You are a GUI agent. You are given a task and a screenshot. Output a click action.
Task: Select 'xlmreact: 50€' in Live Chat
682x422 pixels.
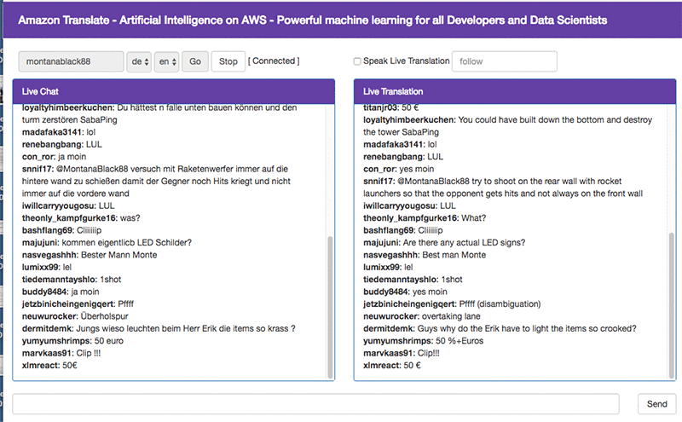[x=49, y=365]
